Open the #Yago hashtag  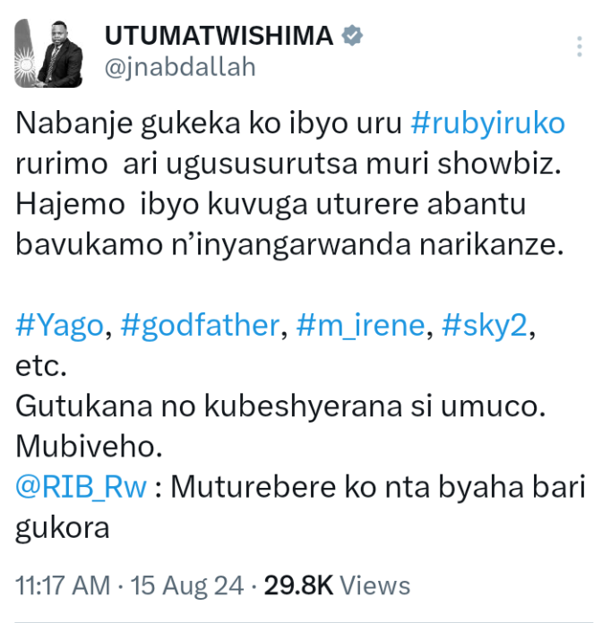[x=60, y=326]
